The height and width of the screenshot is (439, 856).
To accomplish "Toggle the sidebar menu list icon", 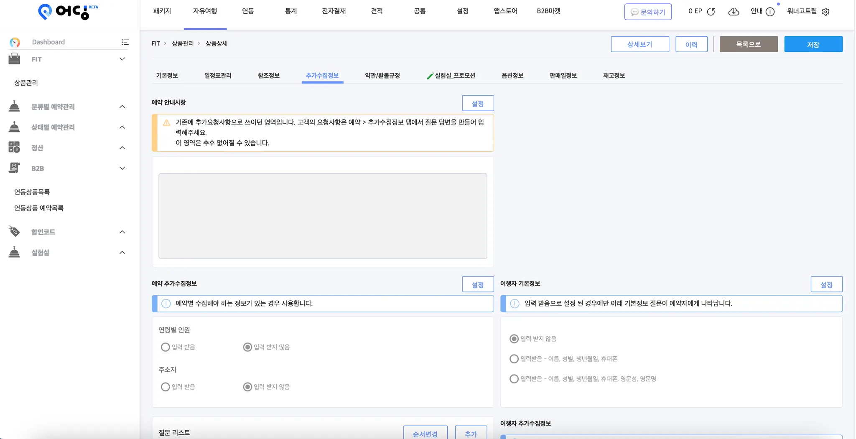I will [x=125, y=42].
